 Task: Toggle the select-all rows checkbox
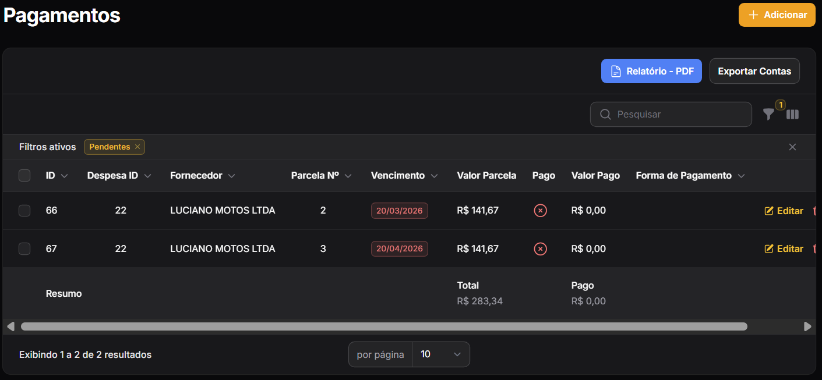(x=24, y=176)
